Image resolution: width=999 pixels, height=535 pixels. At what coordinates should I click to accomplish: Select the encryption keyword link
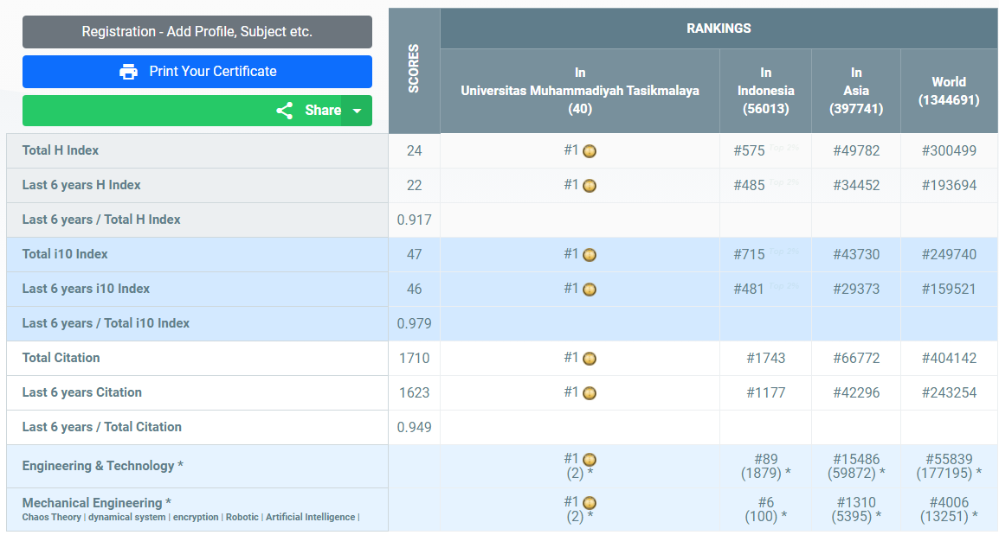pos(197,518)
